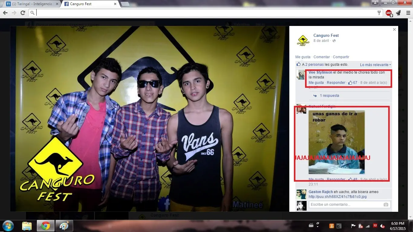The width and height of the screenshot is (413, 232).
Task: Click the Canguro Fest profile logo thumbnail
Action: click(303, 40)
